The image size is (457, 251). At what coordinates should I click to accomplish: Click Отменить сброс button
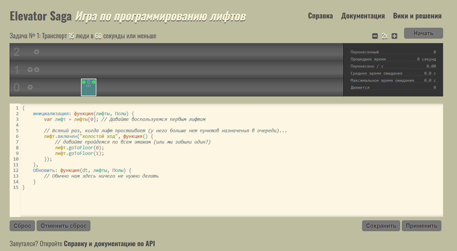pos(63,226)
